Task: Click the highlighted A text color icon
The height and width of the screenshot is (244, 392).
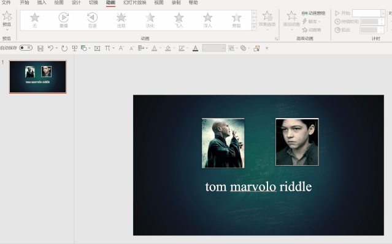Action: 155,48
